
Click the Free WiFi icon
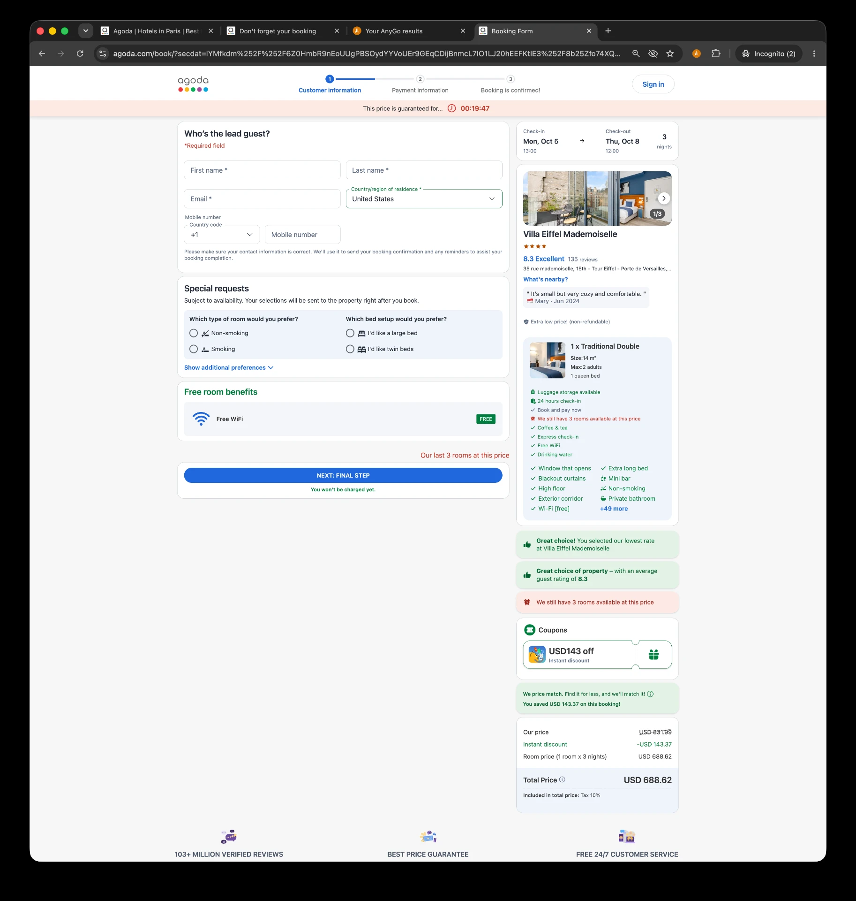[201, 419]
